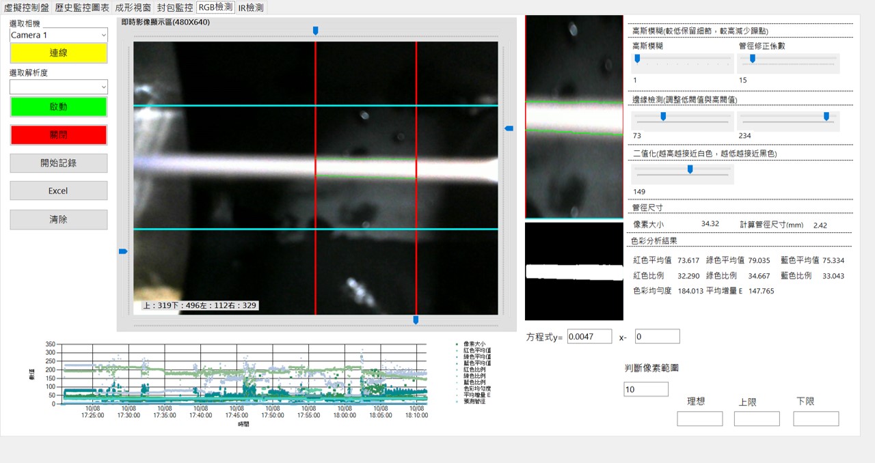Image resolution: width=875 pixels, height=463 pixels.
Task: Click the green 啟動 start button
Action: point(58,107)
